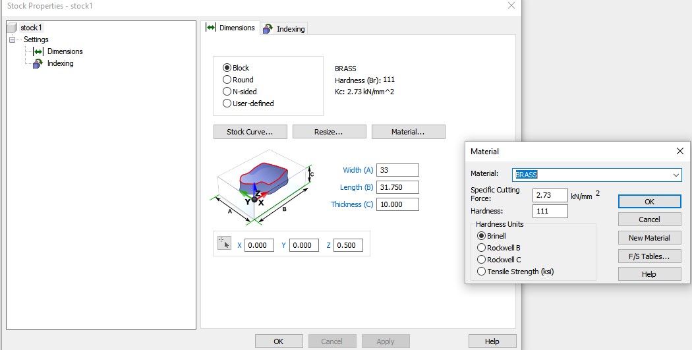Collapse the Settings tree node
The width and height of the screenshot is (692, 350).
(x=12, y=40)
